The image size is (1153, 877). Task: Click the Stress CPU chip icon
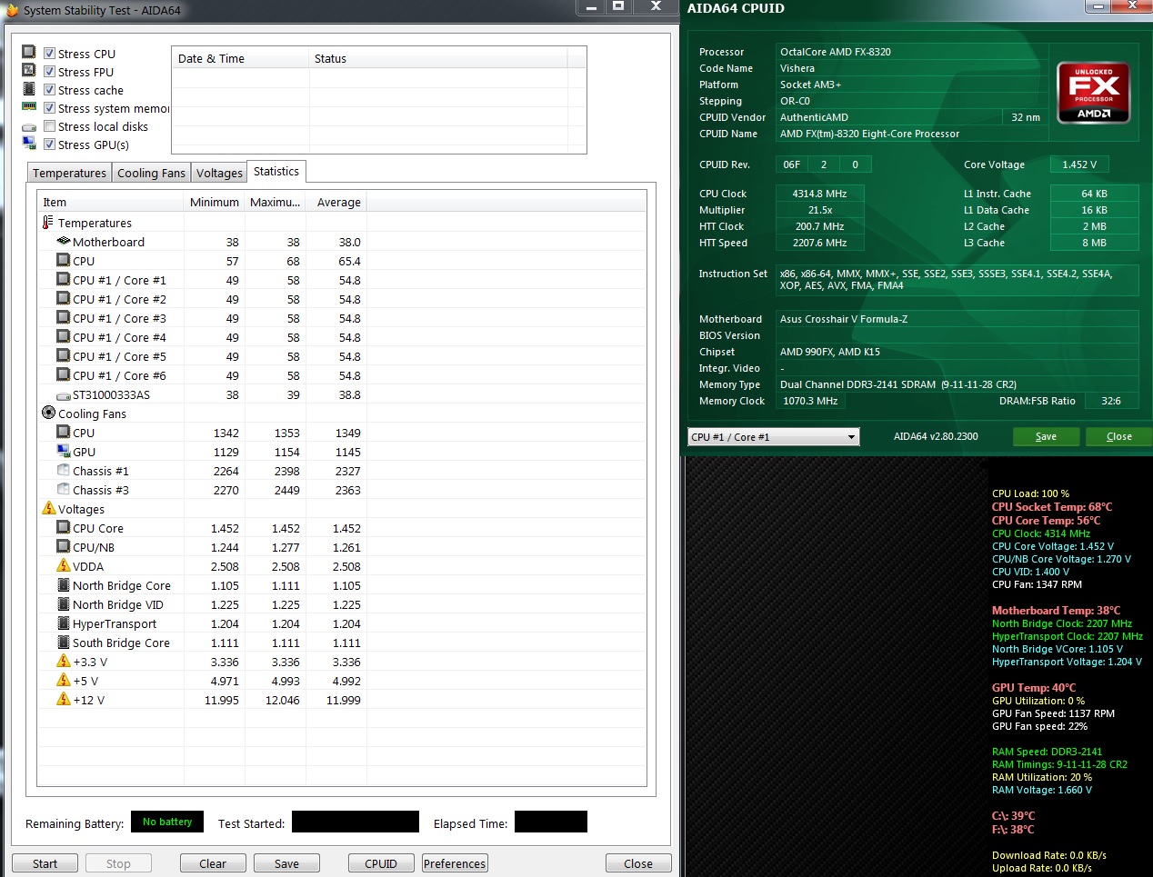click(x=28, y=53)
